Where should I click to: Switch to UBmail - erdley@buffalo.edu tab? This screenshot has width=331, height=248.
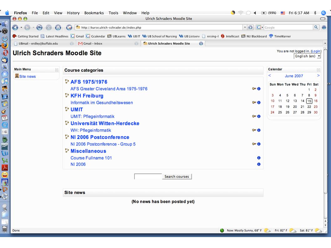tap(44, 43)
